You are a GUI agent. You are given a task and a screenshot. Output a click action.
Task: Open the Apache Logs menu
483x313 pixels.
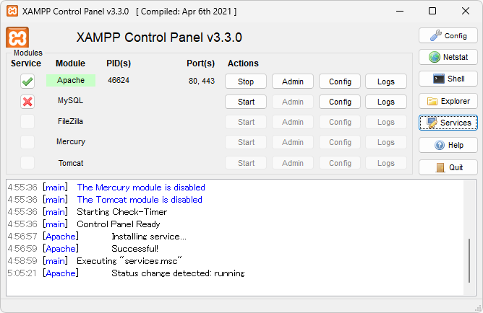coord(385,81)
